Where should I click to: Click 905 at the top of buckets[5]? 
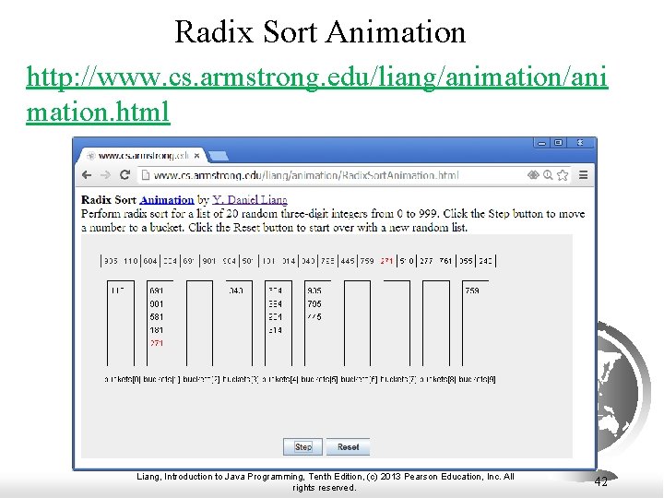coord(314,290)
